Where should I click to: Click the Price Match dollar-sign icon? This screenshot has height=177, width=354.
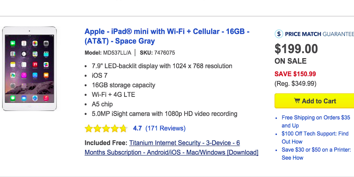[279, 34]
